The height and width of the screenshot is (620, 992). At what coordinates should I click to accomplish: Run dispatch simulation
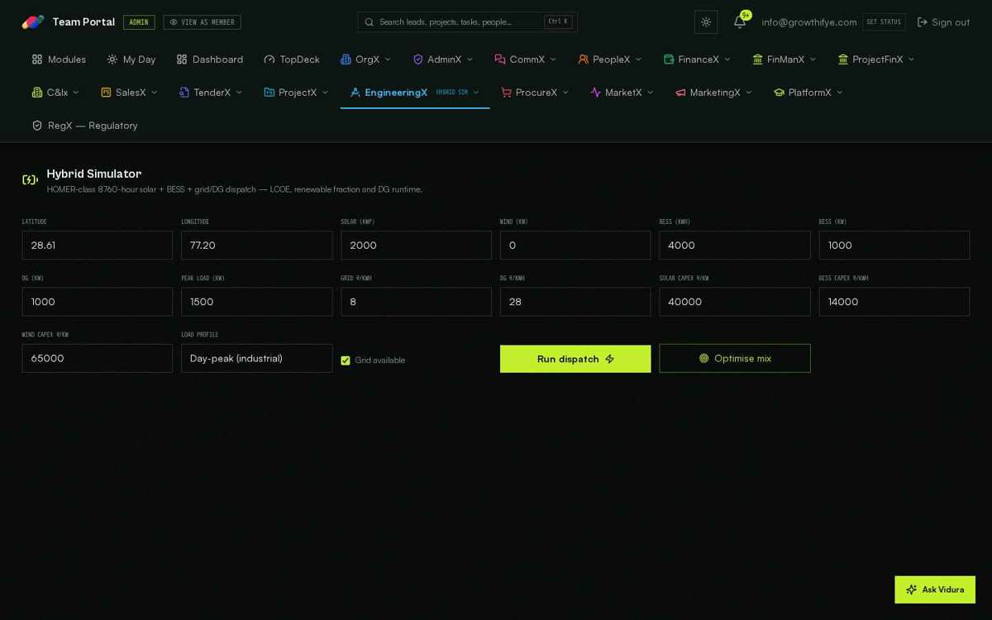575,359
